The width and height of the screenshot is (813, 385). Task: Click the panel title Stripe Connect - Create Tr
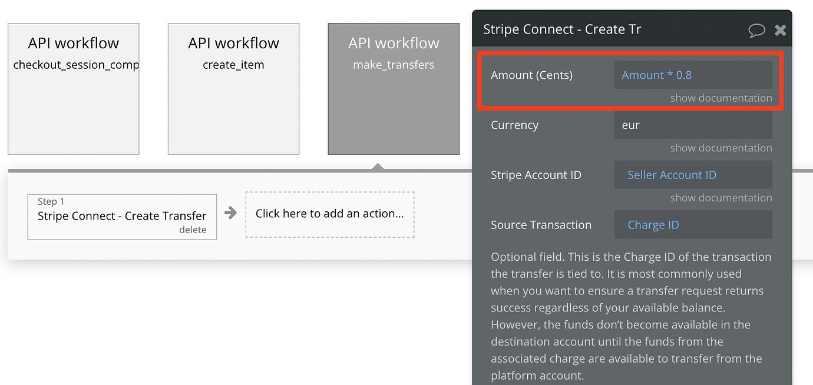click(x=562, y=29)
